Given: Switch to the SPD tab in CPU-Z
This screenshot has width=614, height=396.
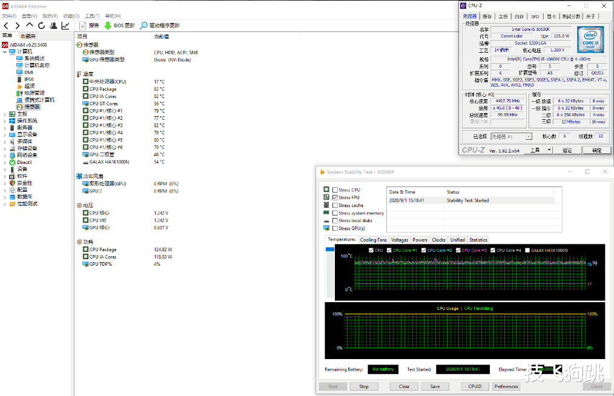Looking at the screenshot, I should (x=535, y=16).
